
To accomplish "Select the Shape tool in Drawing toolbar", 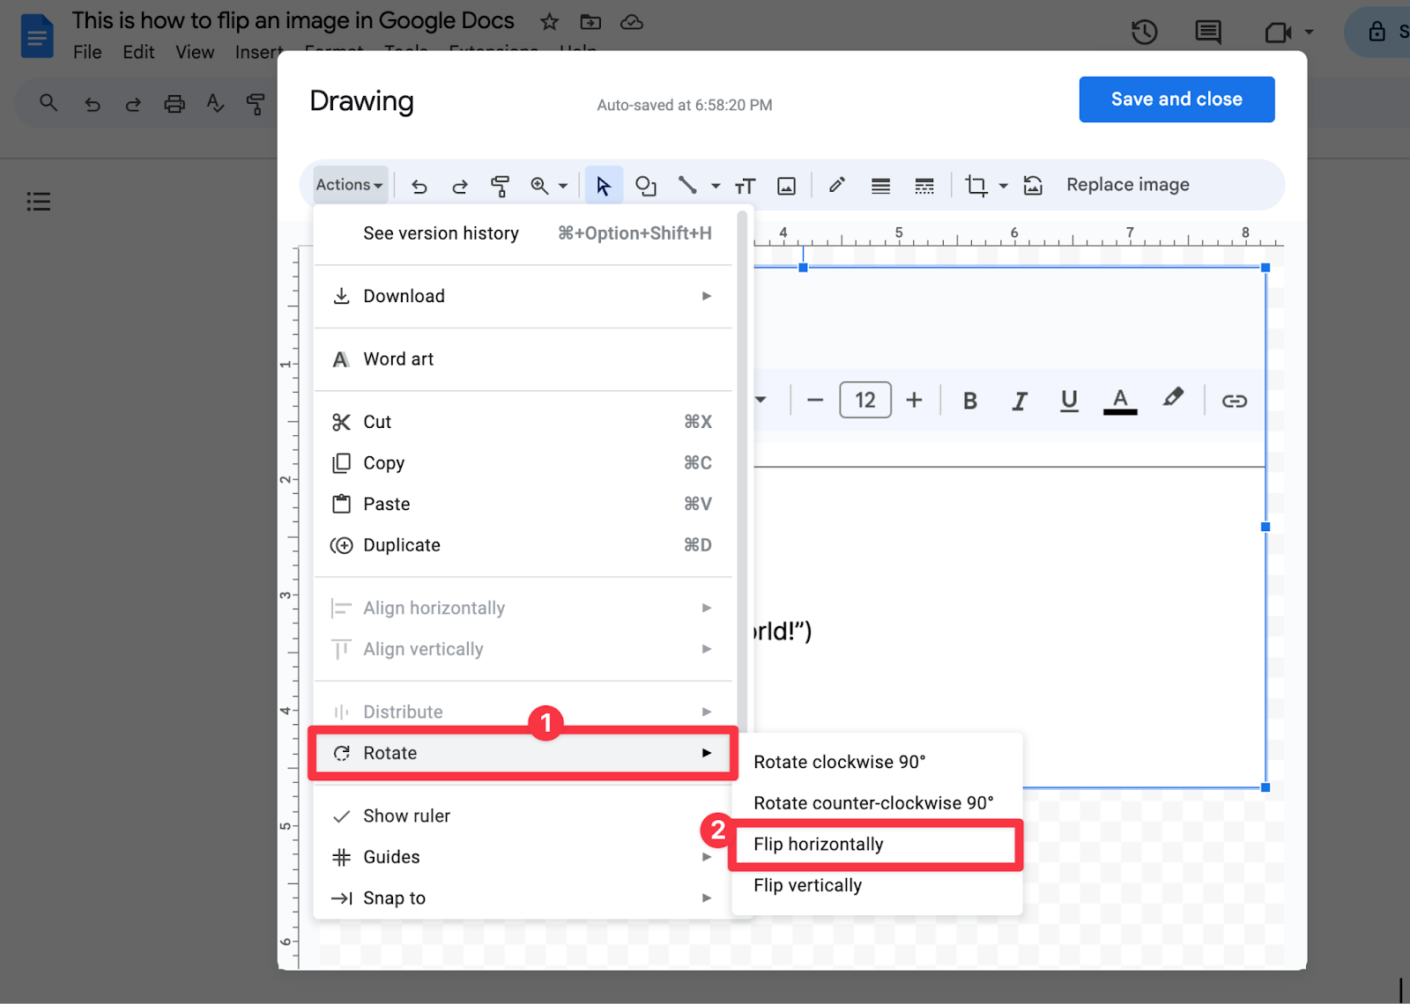I will [x=646, y=186].
